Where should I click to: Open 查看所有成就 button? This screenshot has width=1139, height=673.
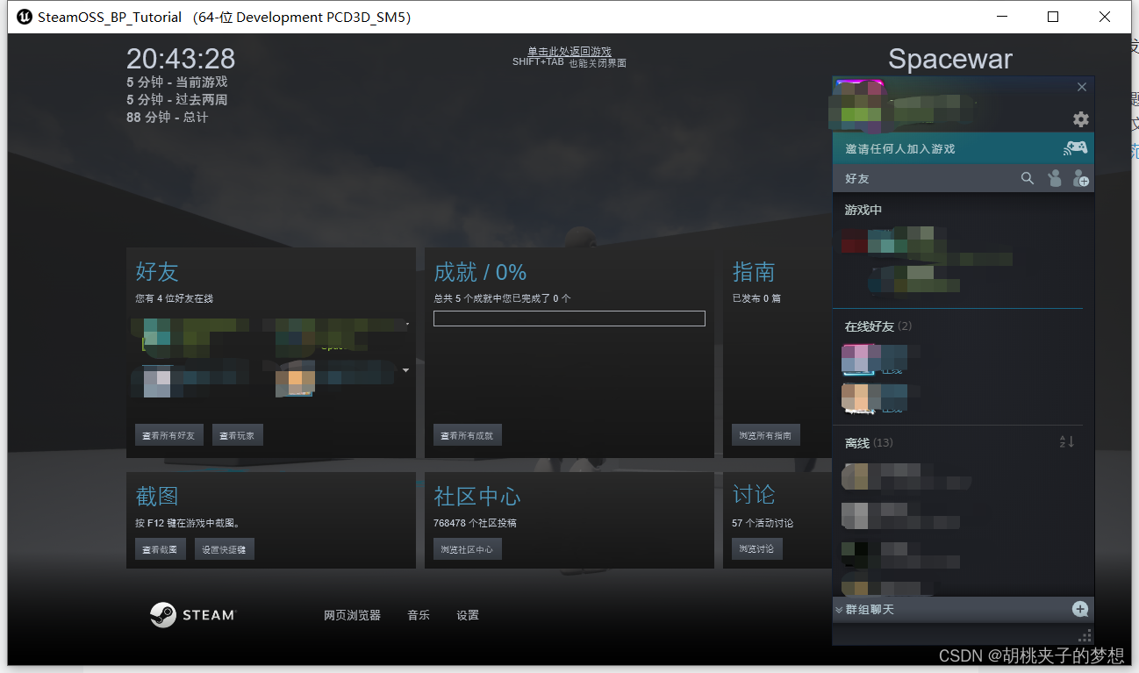(x=468, y=435)
